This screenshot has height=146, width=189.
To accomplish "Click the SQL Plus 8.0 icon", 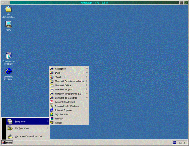I will point(52,114).
